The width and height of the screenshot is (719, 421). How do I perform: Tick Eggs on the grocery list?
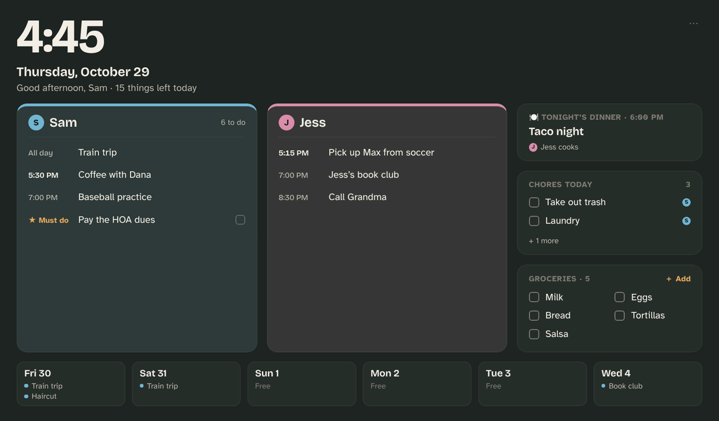(x=619, y=297)
